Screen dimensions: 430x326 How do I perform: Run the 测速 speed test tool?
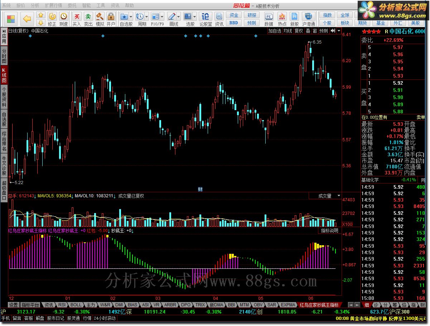[63, 19]
